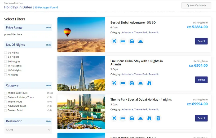The height and width of the screenshot is (138, 216).
Task: Click binoculars icon on Theme Park Special card
Action: click(149, 118)
